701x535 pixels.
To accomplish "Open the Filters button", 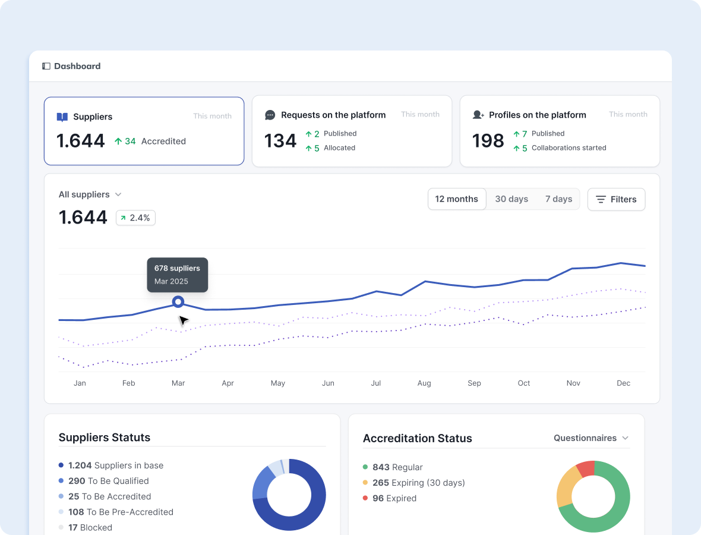I will tap(616, 200).
